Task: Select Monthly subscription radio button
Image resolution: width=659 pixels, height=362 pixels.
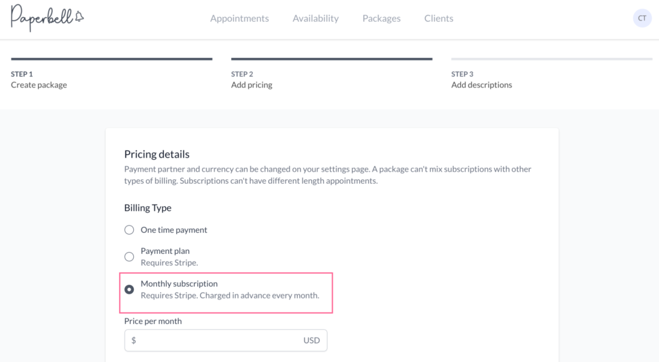Action: pyautogui.click(x=129, y=289)
